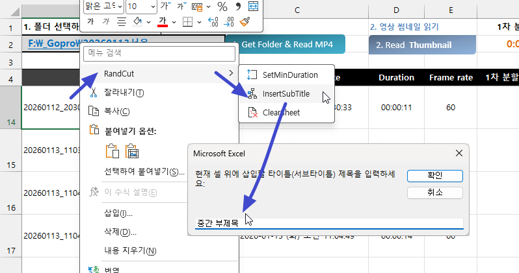Activate the Format Painter brush
The height and width of the screenshot is (273, 519).
coord(245,22)
